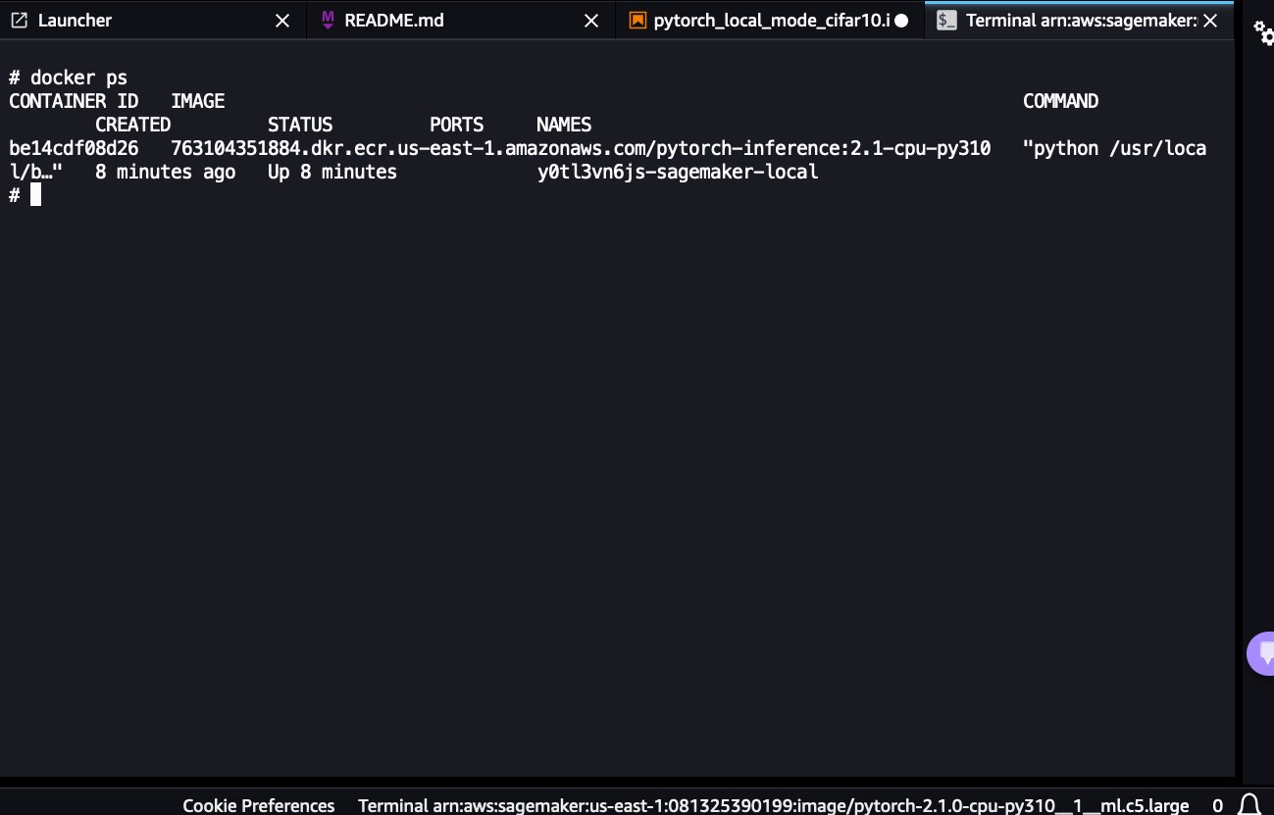Image resolution: width=1274 pixels, height=815 pixels.
Task: Click container name y0tl3vn6js-sagemaker-local
Action: tap(678, 172)
